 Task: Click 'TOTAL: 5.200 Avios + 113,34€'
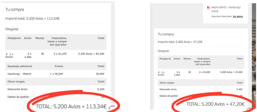click(x=71, y=106)
